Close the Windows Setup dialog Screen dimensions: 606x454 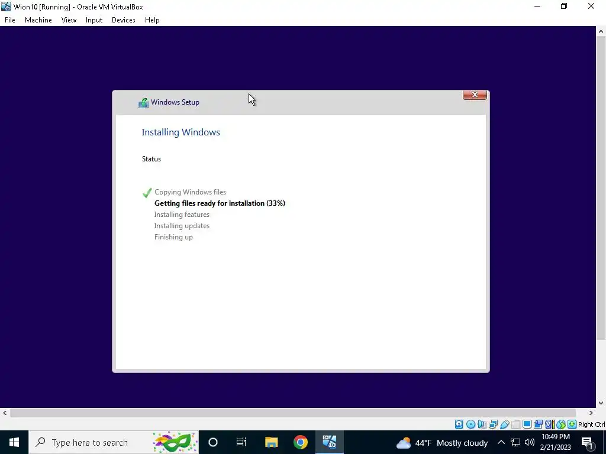point(475,95)
